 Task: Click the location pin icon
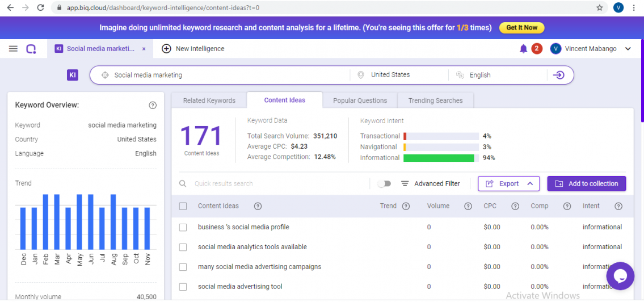361,75
